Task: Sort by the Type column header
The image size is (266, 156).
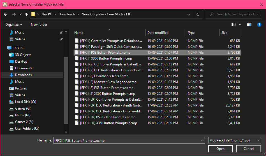Action: point(203,33)
